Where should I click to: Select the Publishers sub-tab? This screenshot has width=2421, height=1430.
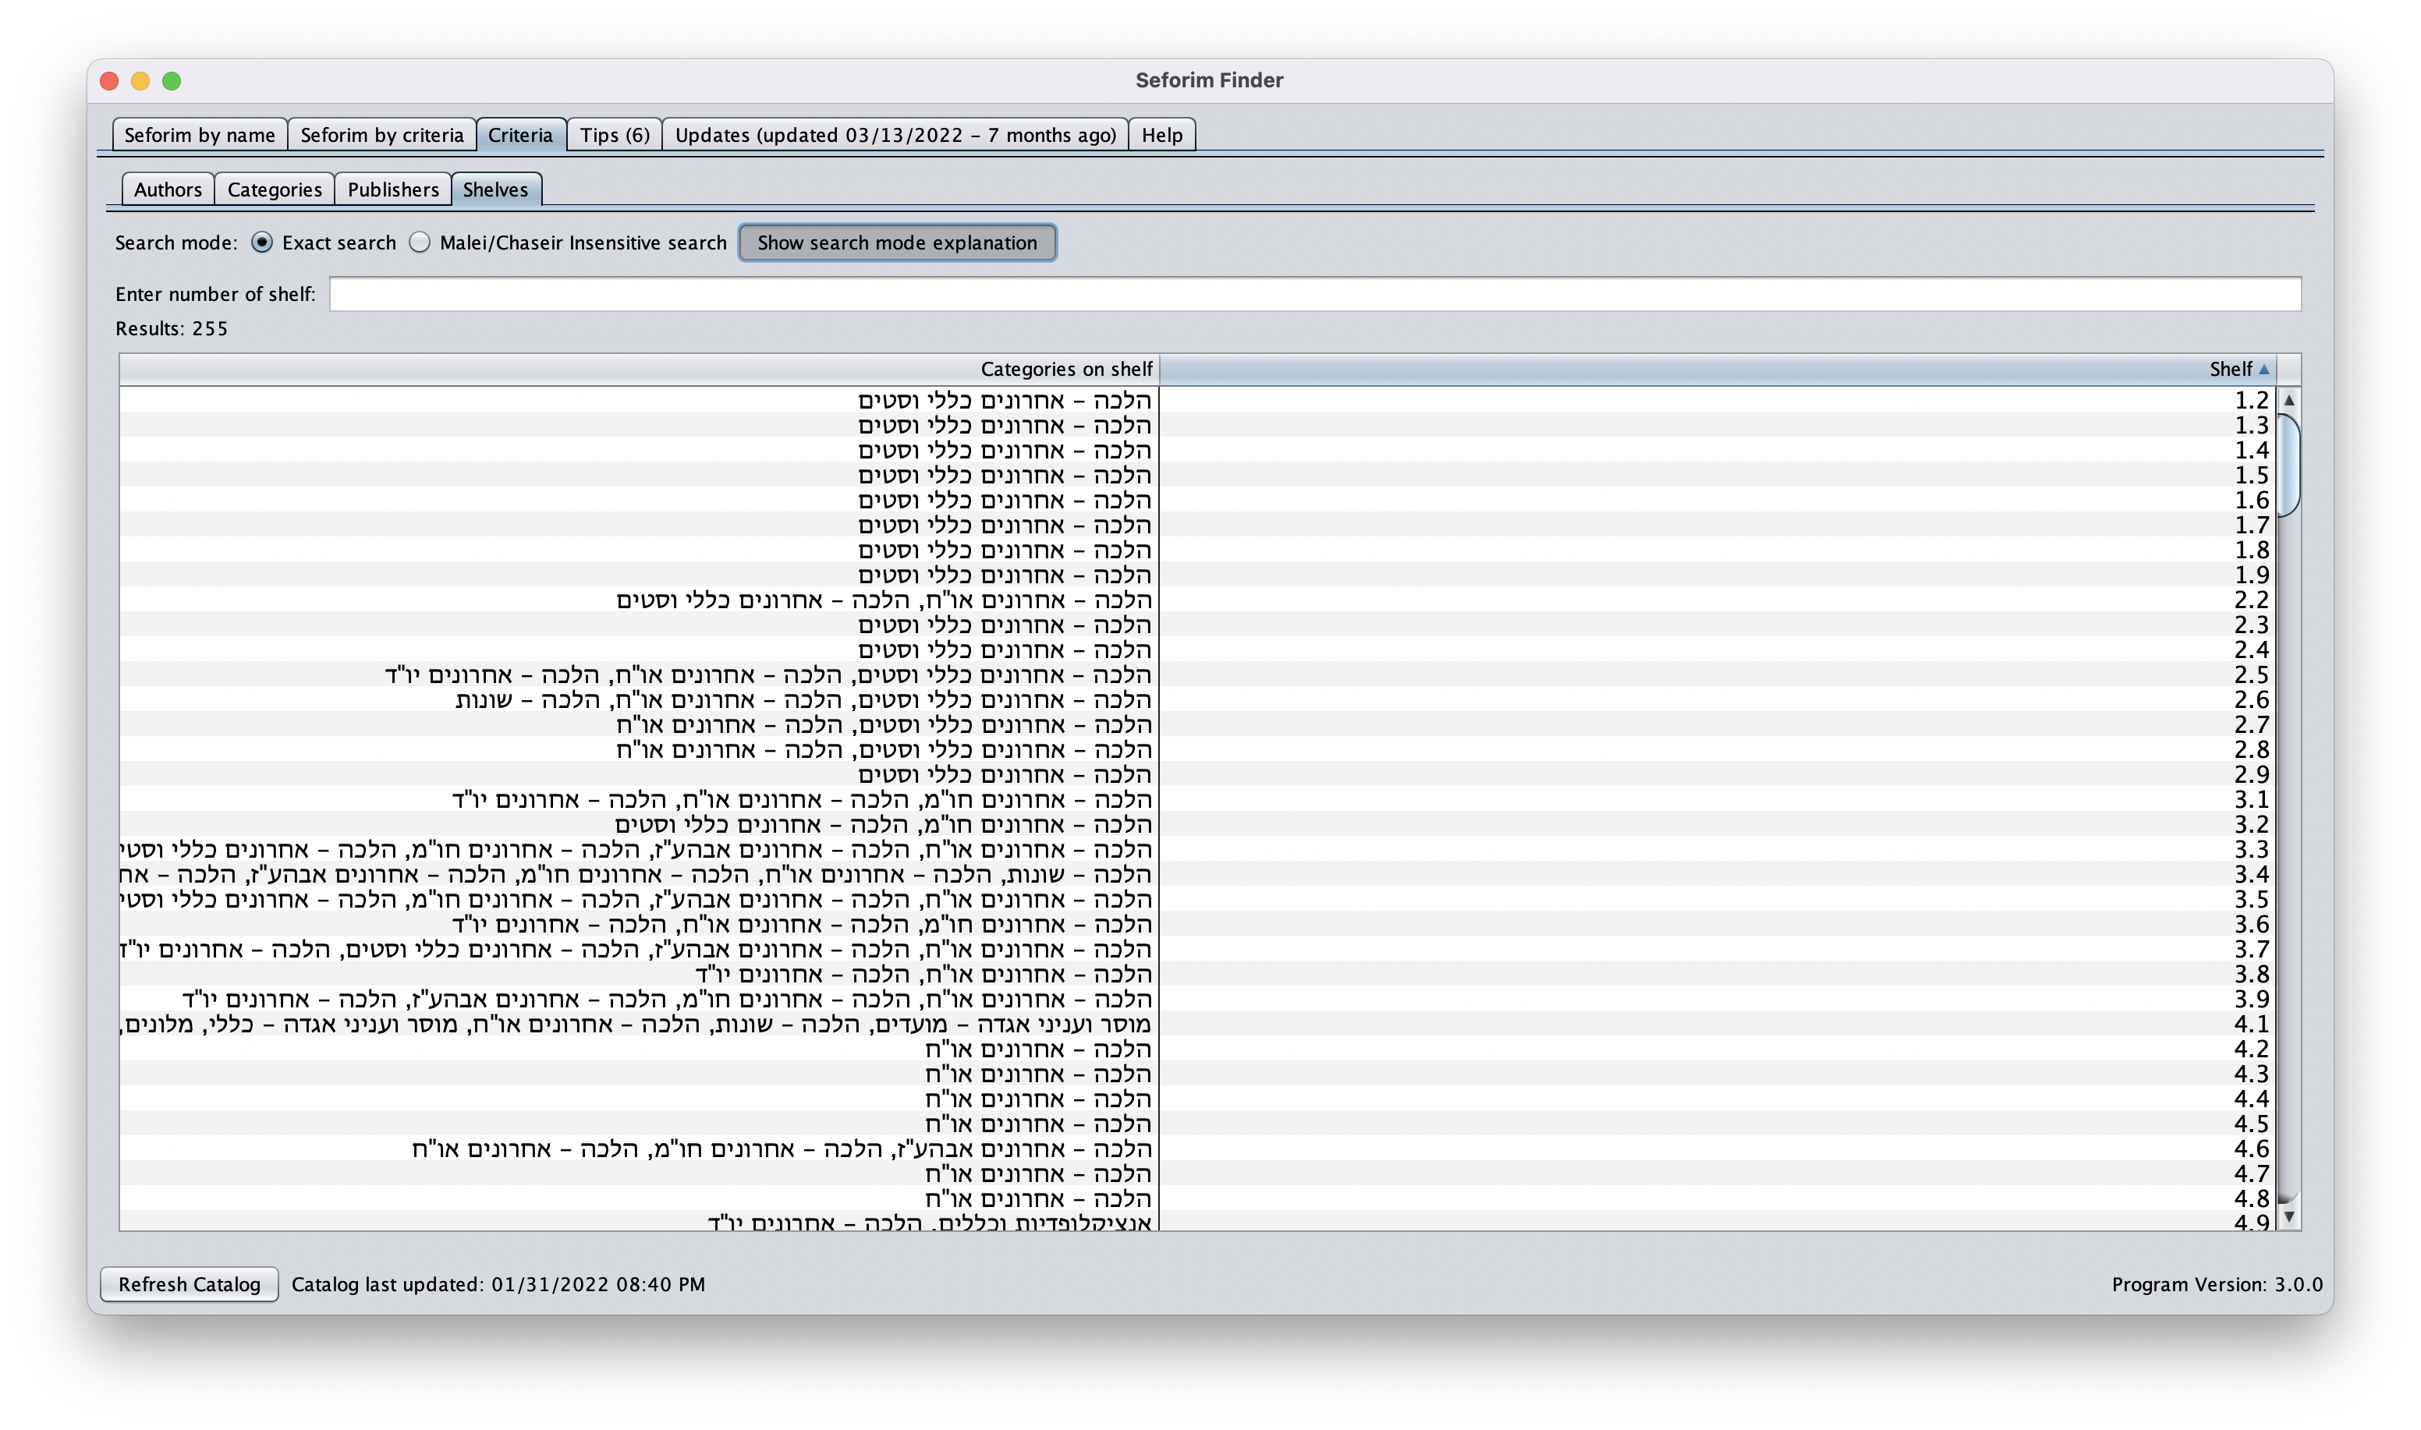[392, 189]
